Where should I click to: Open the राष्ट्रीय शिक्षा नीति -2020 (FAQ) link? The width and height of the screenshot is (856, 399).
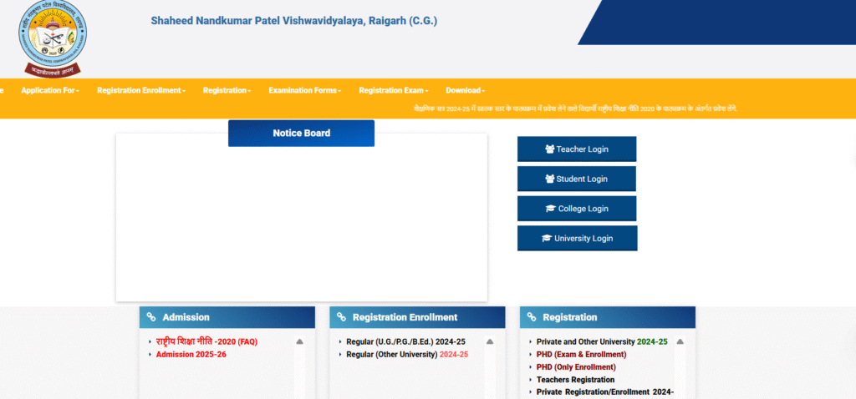click(x=206, y=341)
